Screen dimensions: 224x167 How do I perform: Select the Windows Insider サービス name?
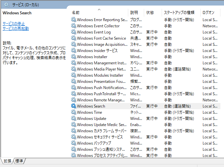pyautogui.click(x=97, y=51)
